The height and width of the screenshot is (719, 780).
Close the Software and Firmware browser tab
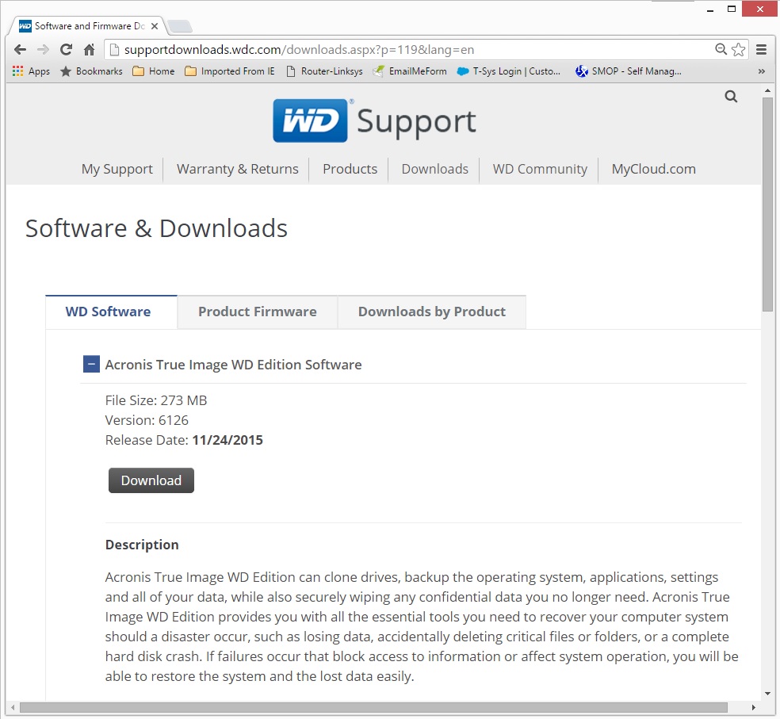pyautogui.click(x=155, y=26)
